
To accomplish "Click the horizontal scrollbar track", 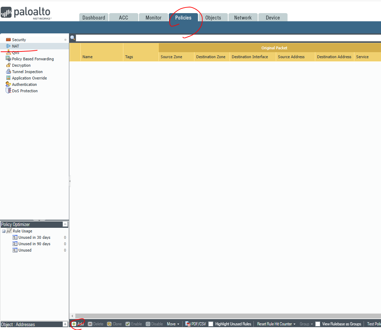I will (228, 316).
